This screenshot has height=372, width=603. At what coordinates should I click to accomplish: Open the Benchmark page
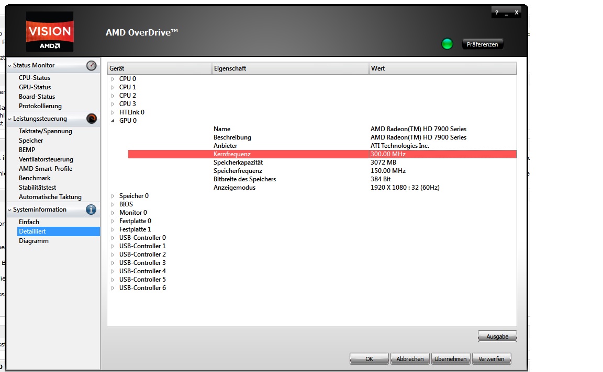point(35,178)
